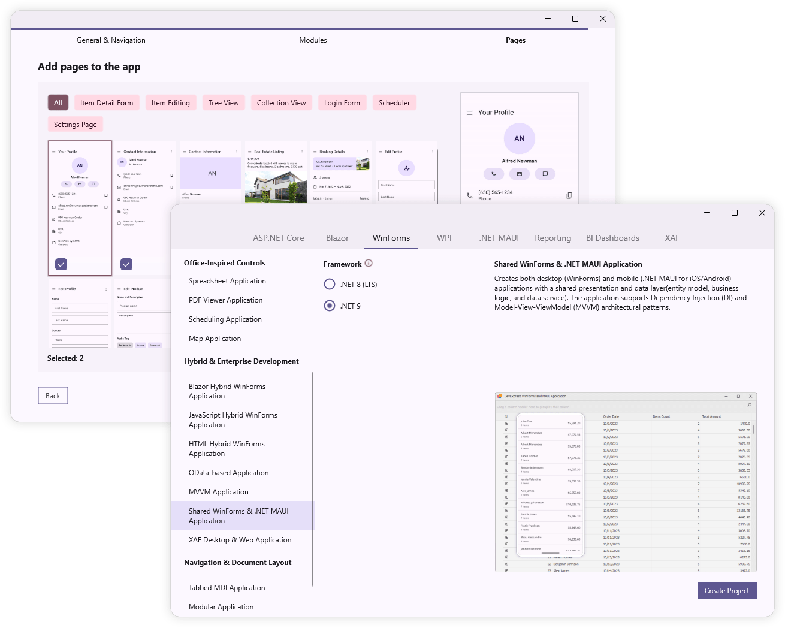Click the chat message icon under Alfred Newman
The height and width of the screenshot is (628, 785).
click(545, 173)
